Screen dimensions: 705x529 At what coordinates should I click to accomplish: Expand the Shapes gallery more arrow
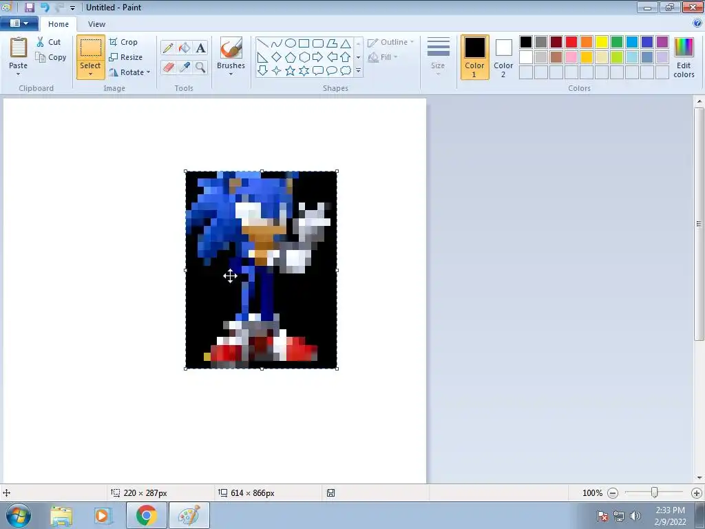(x=358, y=71)
